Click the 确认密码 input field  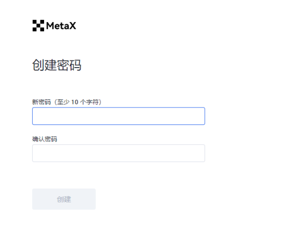click(x=118, y=153)
